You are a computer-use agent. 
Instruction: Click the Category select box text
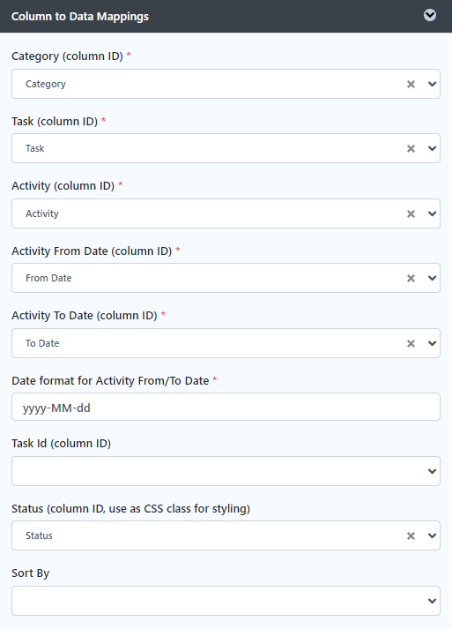(46, 84)
